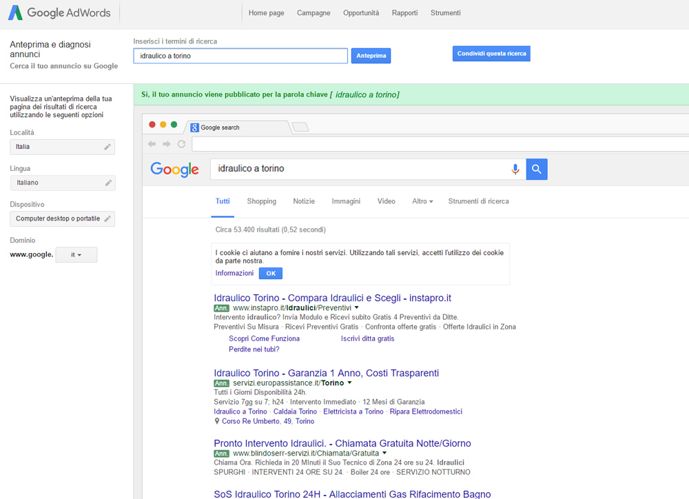689x499 pixels.
Task: Click Condividi questa ricerca button
Action: click(x=491, y=54)
